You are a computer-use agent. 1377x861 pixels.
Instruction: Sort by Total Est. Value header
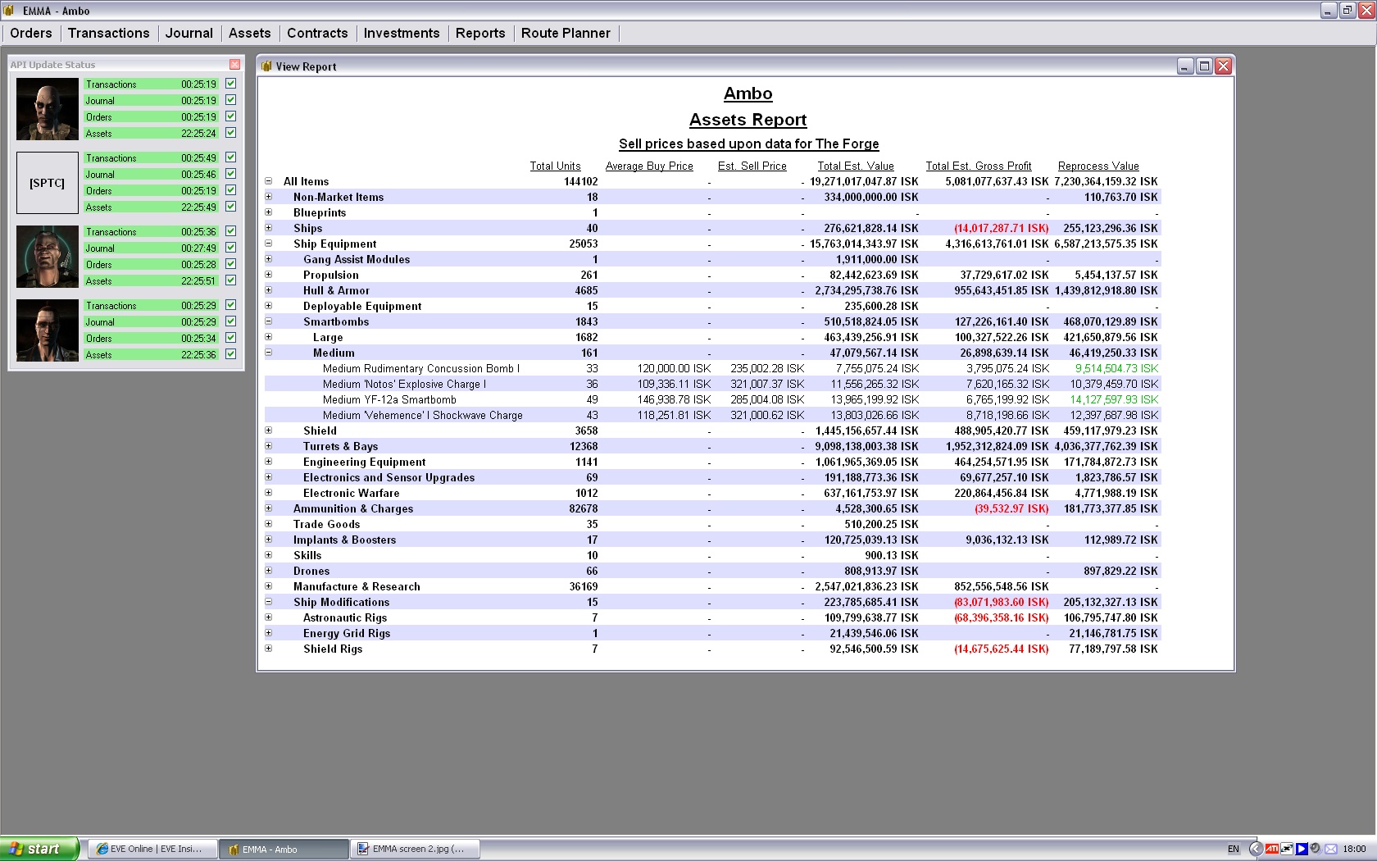(856, 166)
